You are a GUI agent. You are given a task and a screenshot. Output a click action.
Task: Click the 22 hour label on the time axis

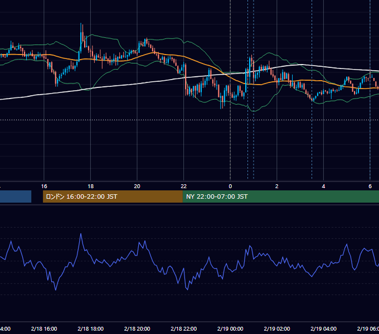pyautogui.click(x=184, y=186)
